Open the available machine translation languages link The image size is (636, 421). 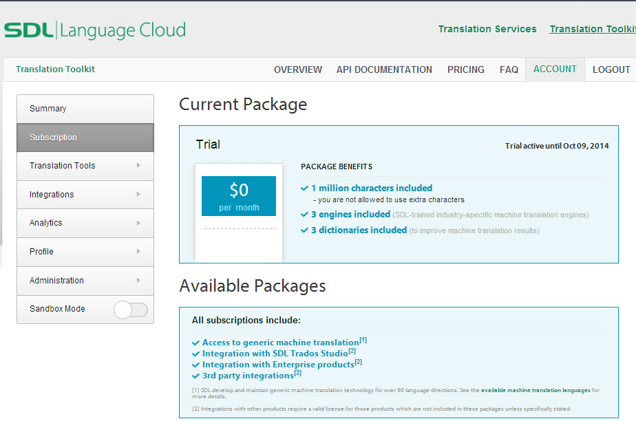click(x=536, y=390)
